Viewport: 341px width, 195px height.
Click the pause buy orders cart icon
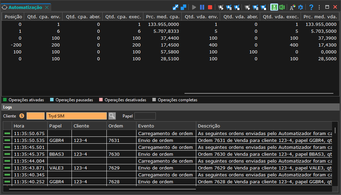click(x=229, y=7)
